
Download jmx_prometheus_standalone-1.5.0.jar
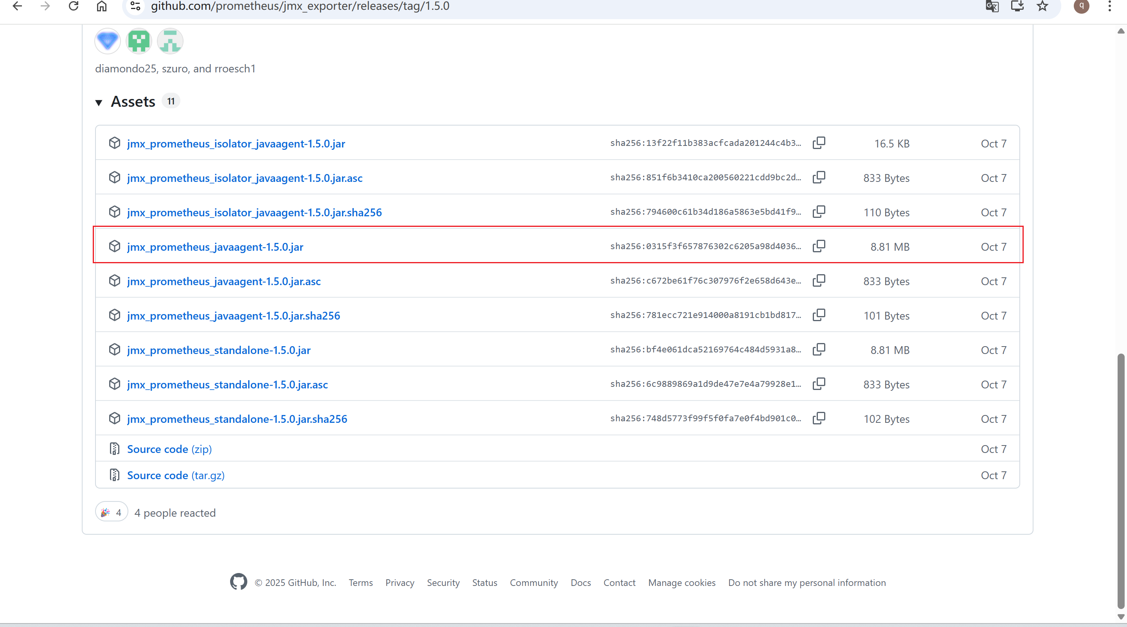219,350
